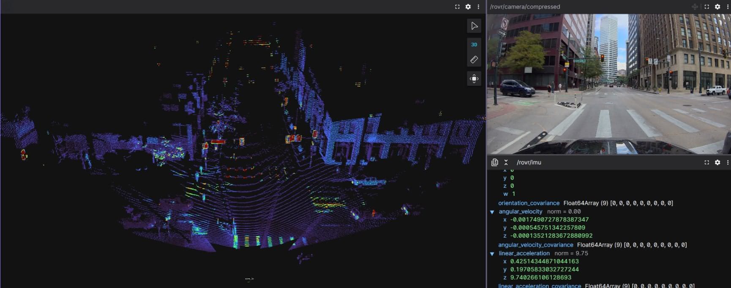Viewport: 731px width, 288px height.
Task: Open settings gear of the camera panel
Action: [x=717, y=7]
